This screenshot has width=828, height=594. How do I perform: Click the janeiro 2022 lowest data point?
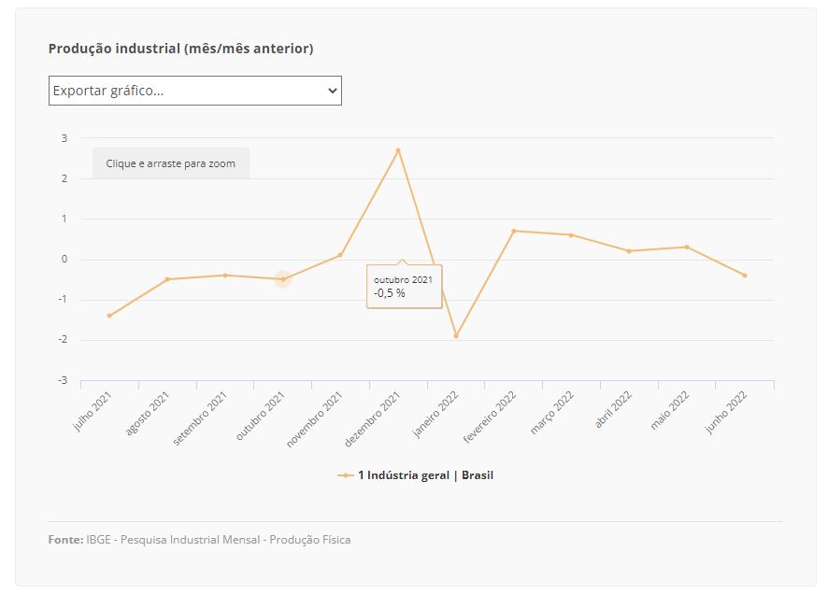[456, 336]
